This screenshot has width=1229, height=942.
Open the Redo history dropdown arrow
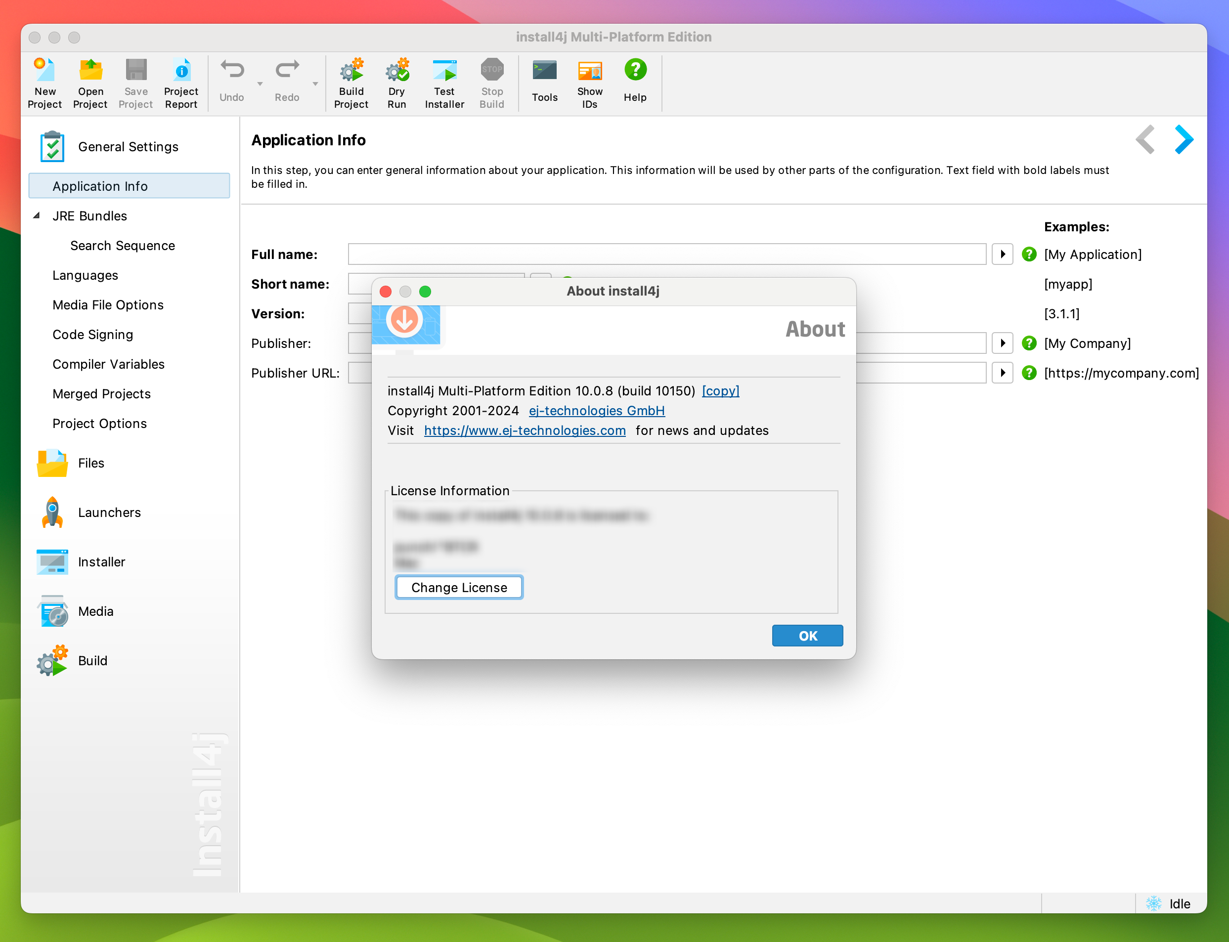315,84
